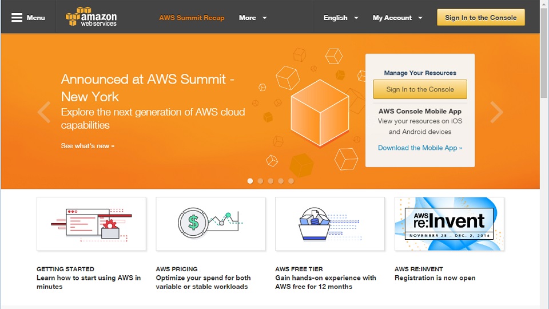Click the Announced at AWS Summit - New York headline
Image resolution: width=549 pixels, height=309 pixels.
point(148,88)
